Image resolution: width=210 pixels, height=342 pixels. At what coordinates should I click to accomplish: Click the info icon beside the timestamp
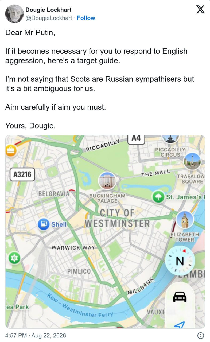pos(201,335)
